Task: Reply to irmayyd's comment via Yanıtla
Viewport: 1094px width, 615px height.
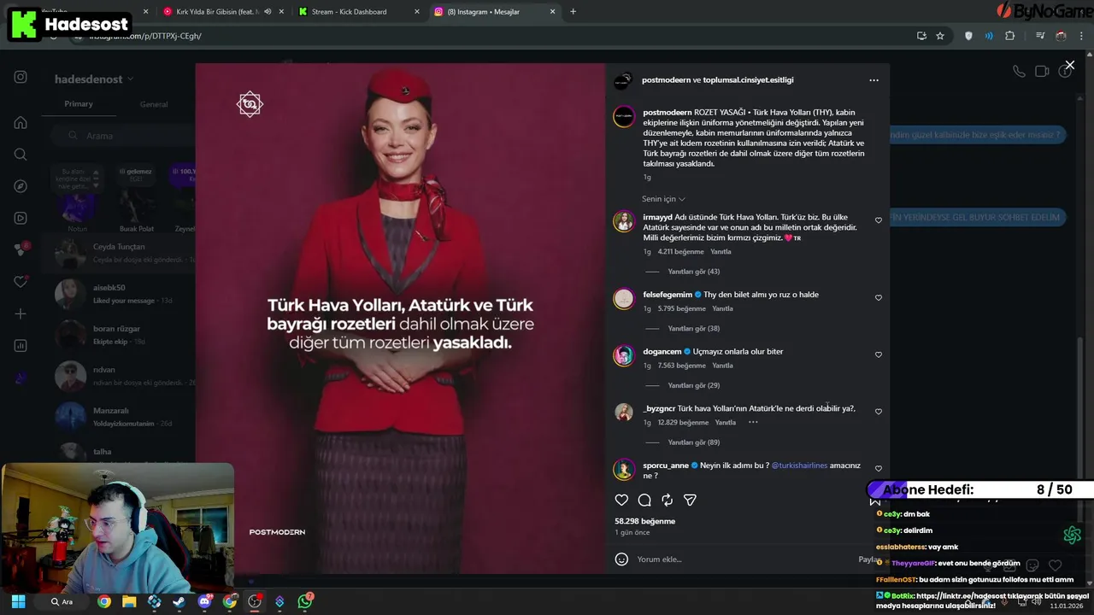Action: tap(721, 252)
